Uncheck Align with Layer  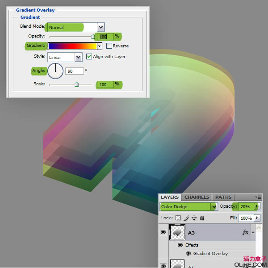tap(89, 56)
